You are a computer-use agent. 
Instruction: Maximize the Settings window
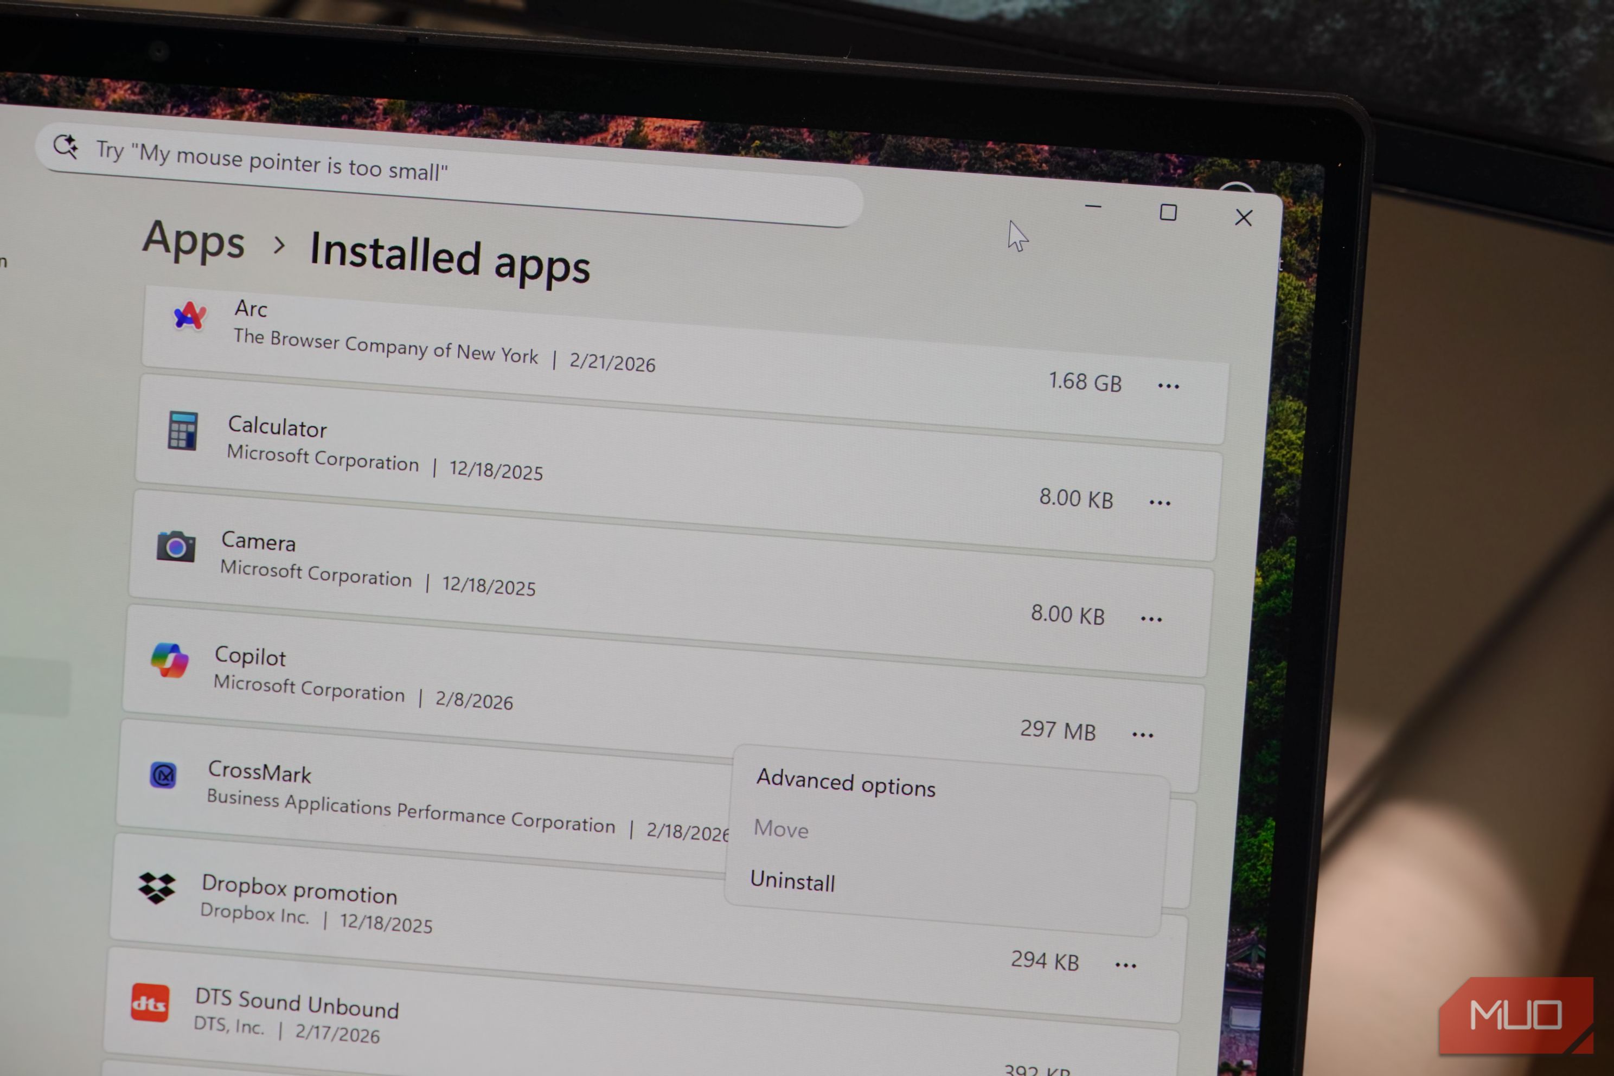click(1168, 212)
